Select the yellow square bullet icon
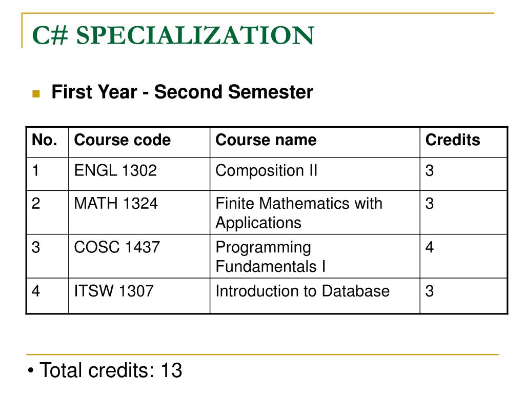The image size is (525, 394). point(36,93)
